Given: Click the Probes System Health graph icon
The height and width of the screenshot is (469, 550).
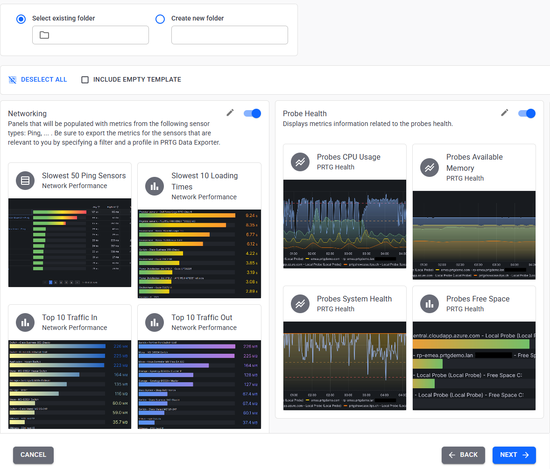Looking at the screenshot, I should [300, 304].
